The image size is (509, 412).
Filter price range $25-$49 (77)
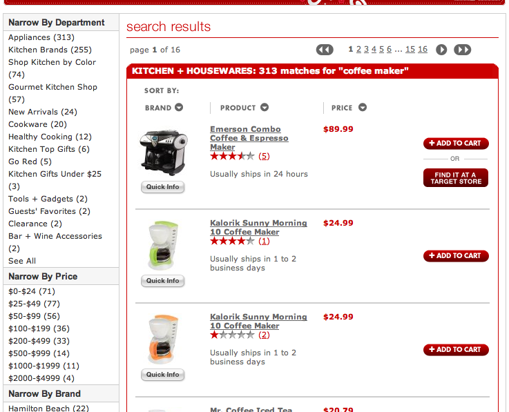(x=34, y=304)
